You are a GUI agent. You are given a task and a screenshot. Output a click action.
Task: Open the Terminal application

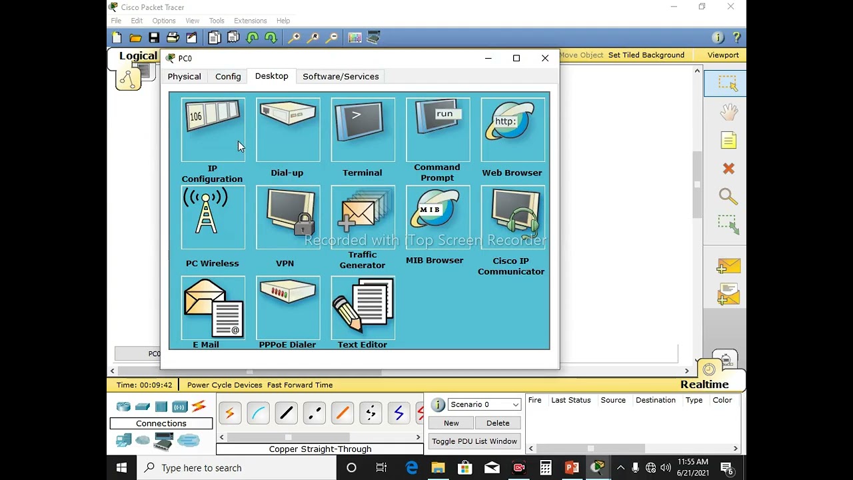363,130
